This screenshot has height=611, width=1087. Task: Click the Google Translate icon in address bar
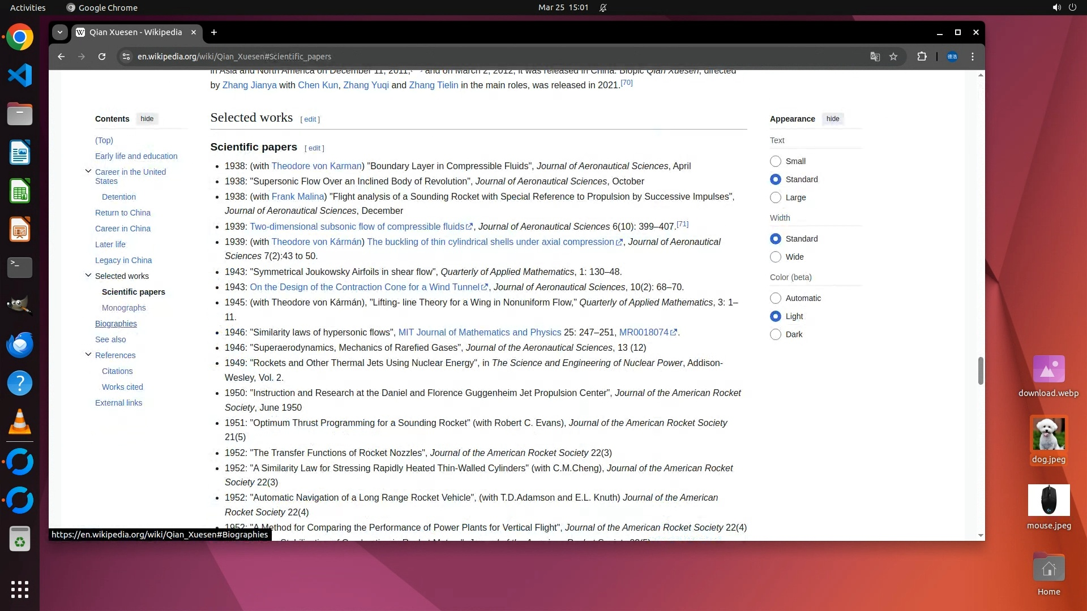tap(875, 57)
